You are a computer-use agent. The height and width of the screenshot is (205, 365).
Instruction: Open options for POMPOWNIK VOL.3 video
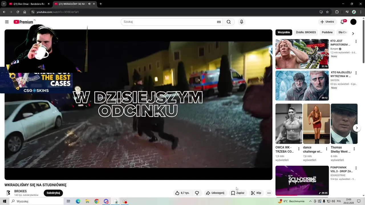pos(356,168)
